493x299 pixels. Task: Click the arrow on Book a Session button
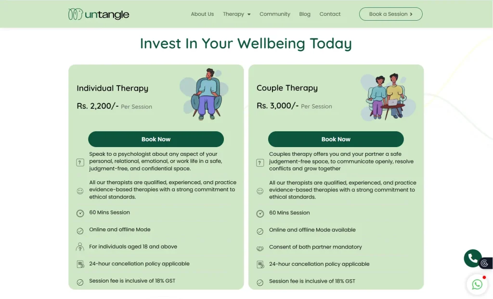coord(411,14)
